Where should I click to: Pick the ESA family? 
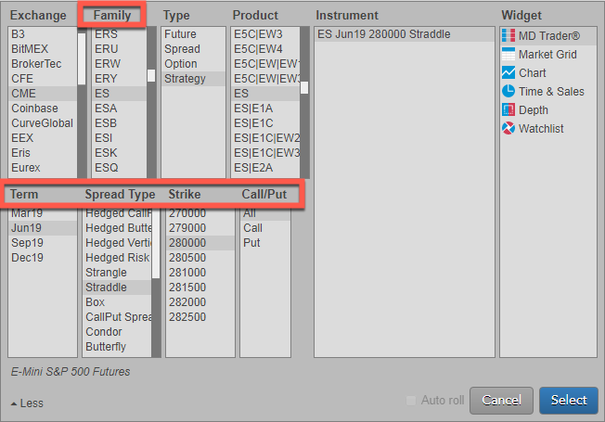tap(119, 109)
